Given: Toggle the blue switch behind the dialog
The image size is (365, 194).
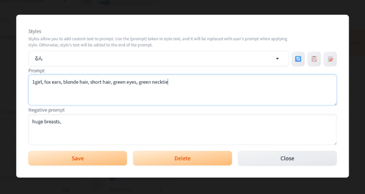Looking at the screenshot, I should click(104, 3).
